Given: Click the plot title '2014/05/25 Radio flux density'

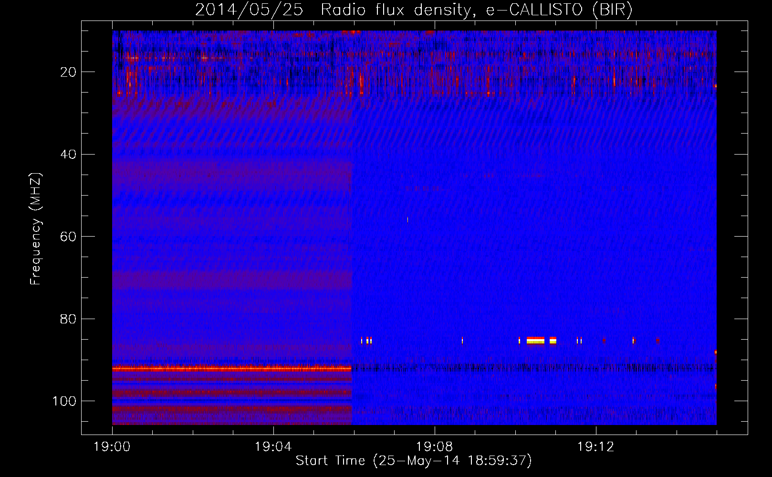Looking at the screenshot, I should (x=333, y=10).
